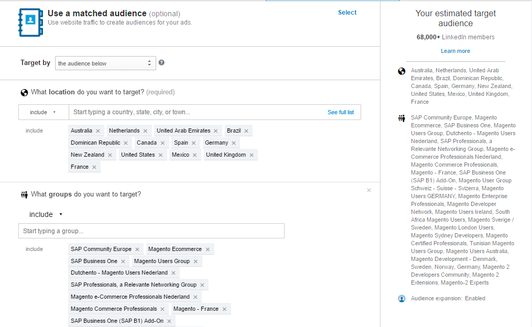Image resolution: width=532 pixels, height=327 pixels.
Task: Remove Dominican Republic location tag
Action: tap(126, 143)
